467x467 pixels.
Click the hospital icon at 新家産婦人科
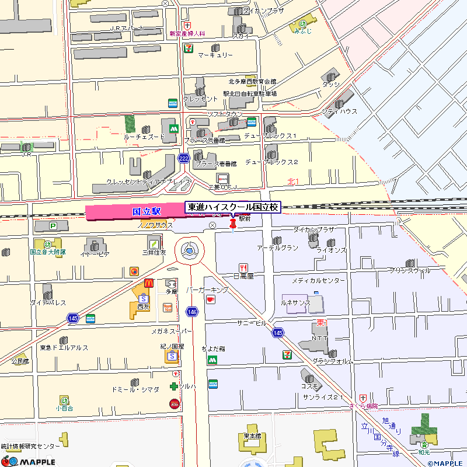187,26
